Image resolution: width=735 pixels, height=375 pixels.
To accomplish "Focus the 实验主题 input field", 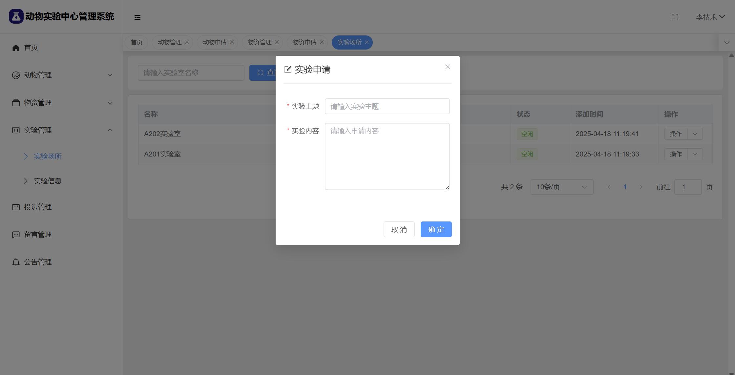I will coord(387,106).
